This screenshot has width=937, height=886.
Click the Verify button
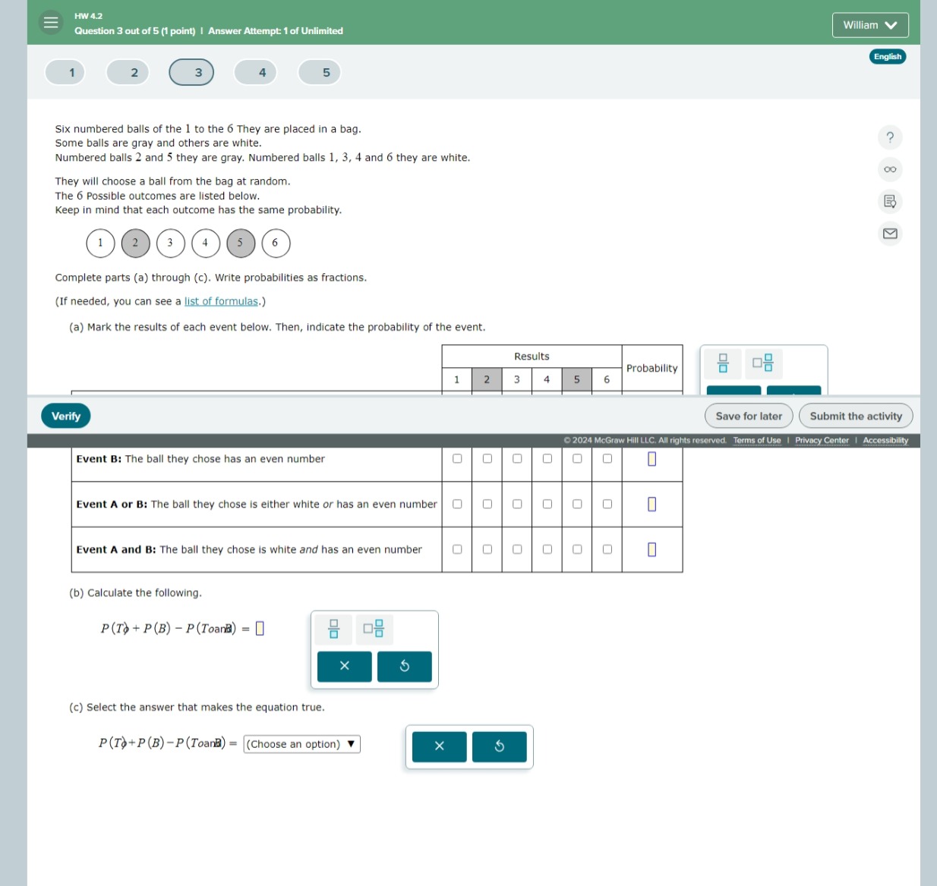pyautogui.click(x=65, y=416)
